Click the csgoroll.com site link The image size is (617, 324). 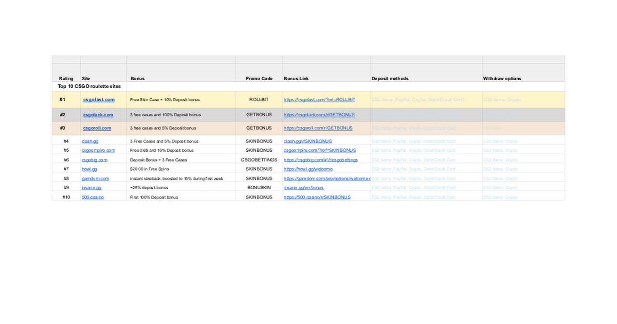97,128
